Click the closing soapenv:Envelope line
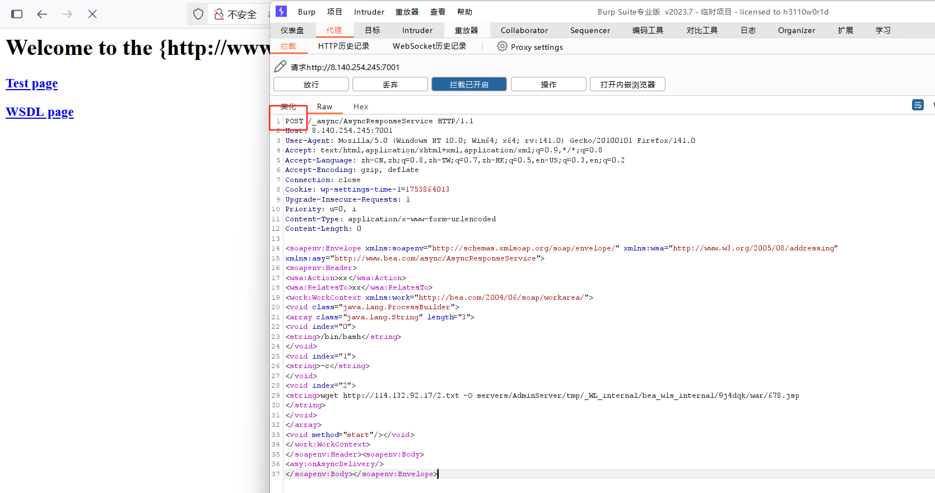Viewport: 935px width, 493px height. [x=361, y=474]
